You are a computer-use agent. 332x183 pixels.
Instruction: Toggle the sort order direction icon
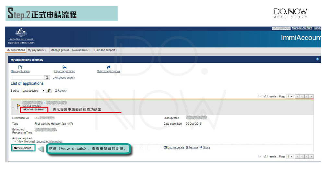(x=49, y=91)
